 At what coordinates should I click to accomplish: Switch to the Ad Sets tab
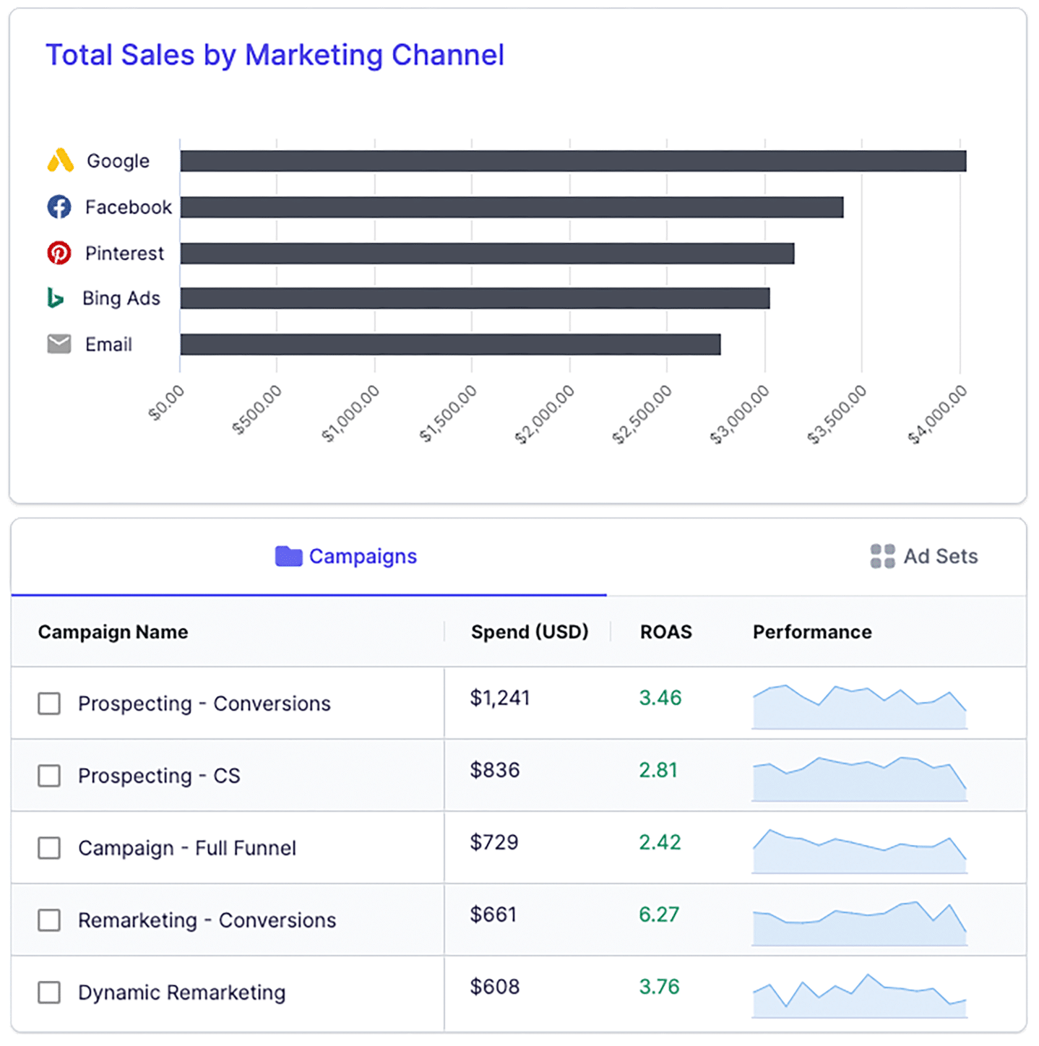(x=924, y=556)
